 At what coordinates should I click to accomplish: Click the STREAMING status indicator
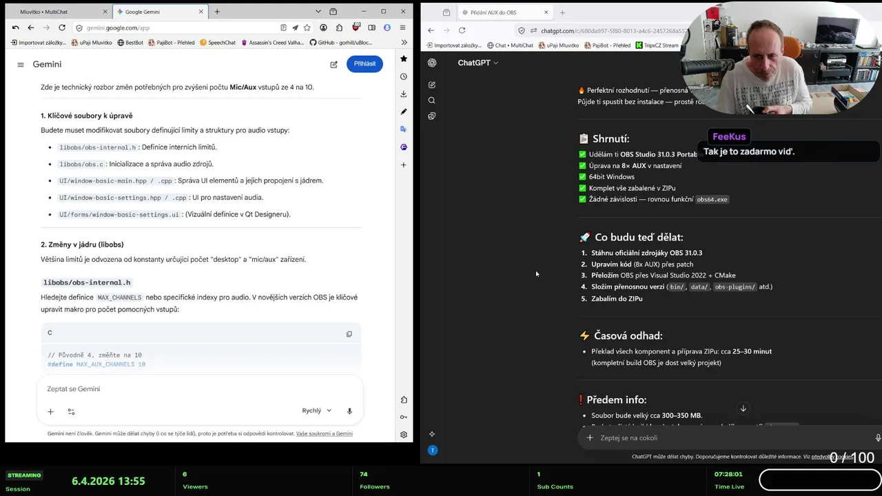click(x=24, y=475)
